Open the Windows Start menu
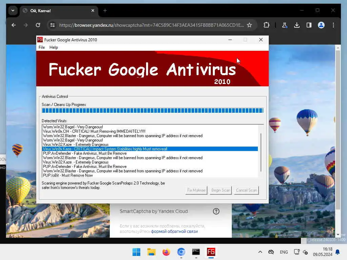The image size is (347, 260). click(136, 252)
